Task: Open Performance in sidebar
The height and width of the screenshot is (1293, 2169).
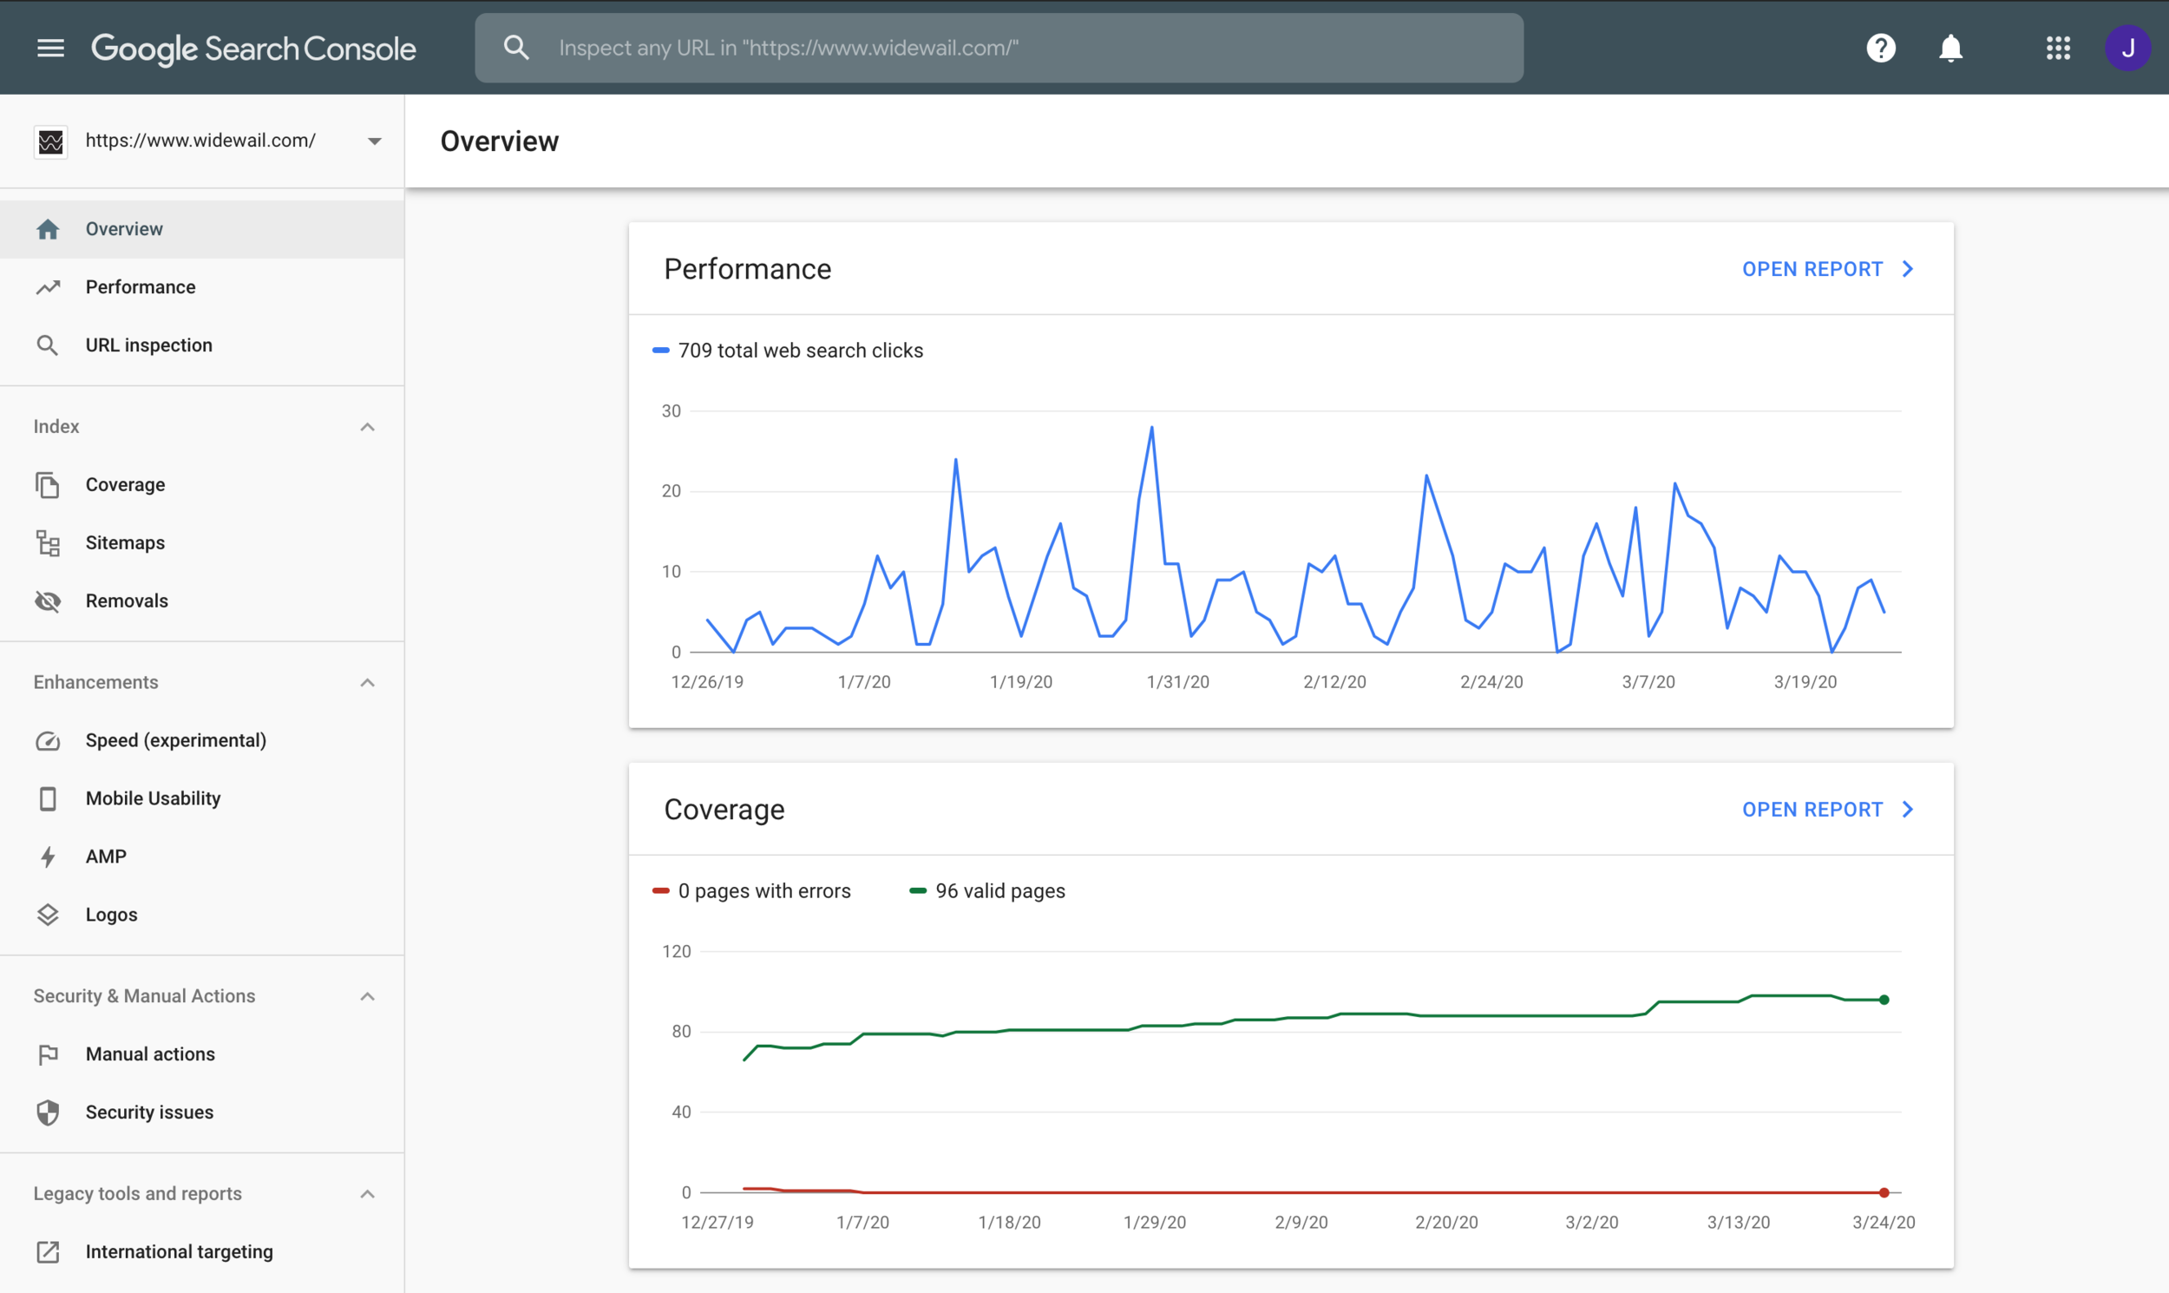Action: click(202, 287)
